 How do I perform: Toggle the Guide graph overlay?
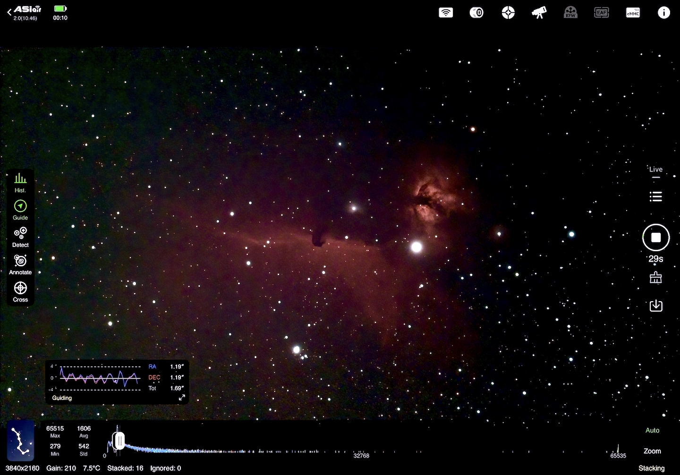point(20,210)
